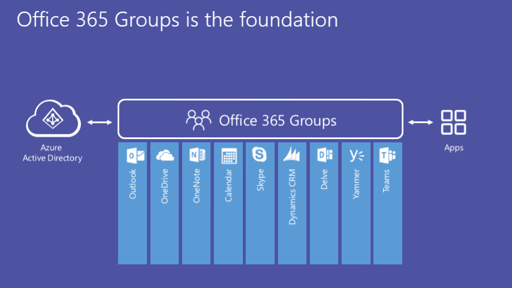Click the "Apps" caption text
Viewport: 512px width, 288px height.
454,148
